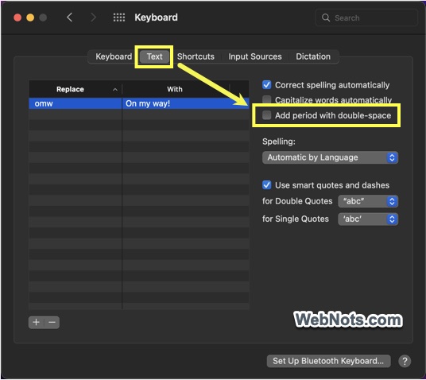Go back with the left chevron
426x380 pixels.
pyautogui.click(x=70, y=17)
